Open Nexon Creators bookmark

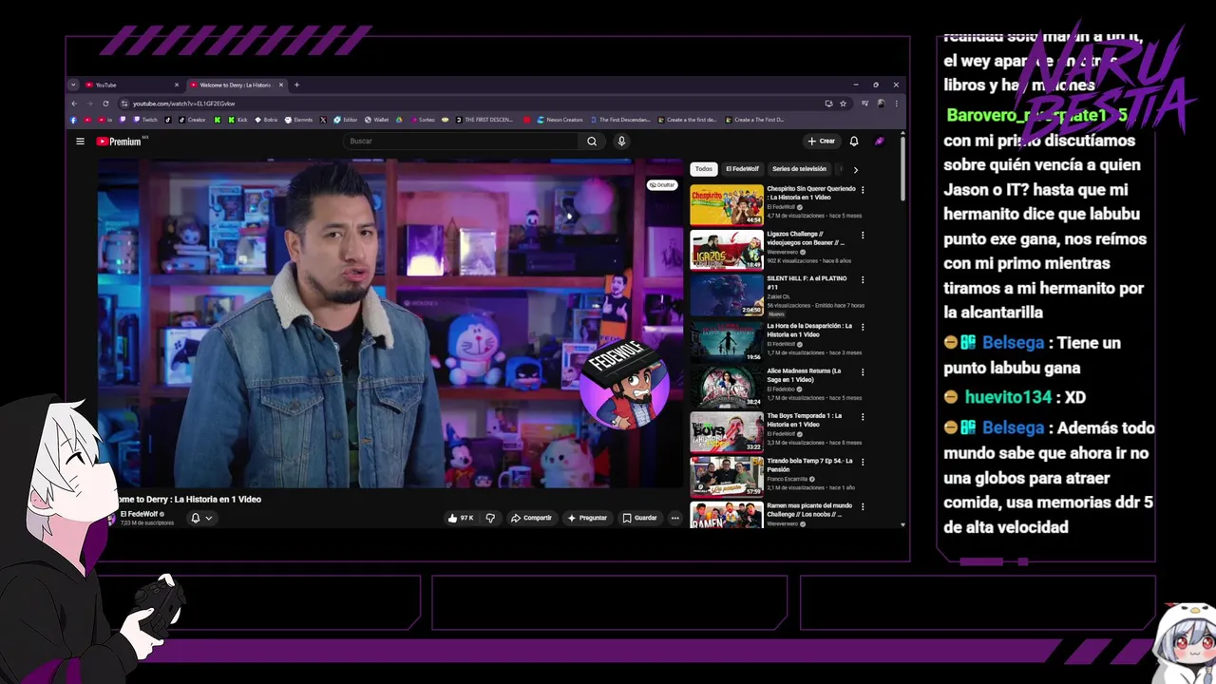[x=560, y=120]
